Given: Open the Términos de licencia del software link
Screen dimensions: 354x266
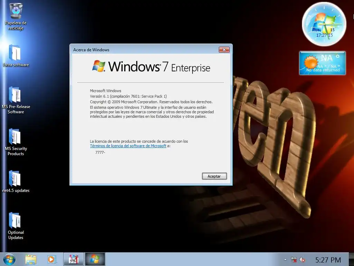Looking at the screenshot, I should [128, 146].
